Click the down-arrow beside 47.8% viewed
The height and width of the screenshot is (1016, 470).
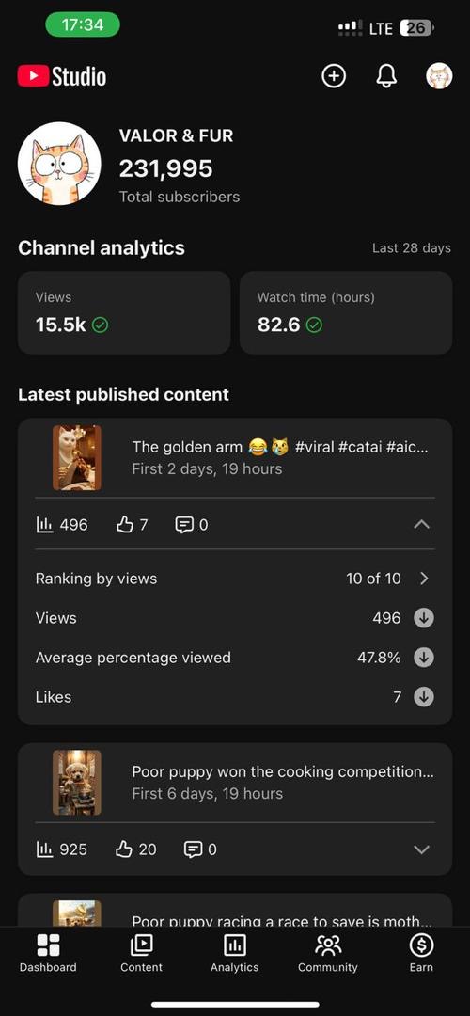tap(424, 658)
